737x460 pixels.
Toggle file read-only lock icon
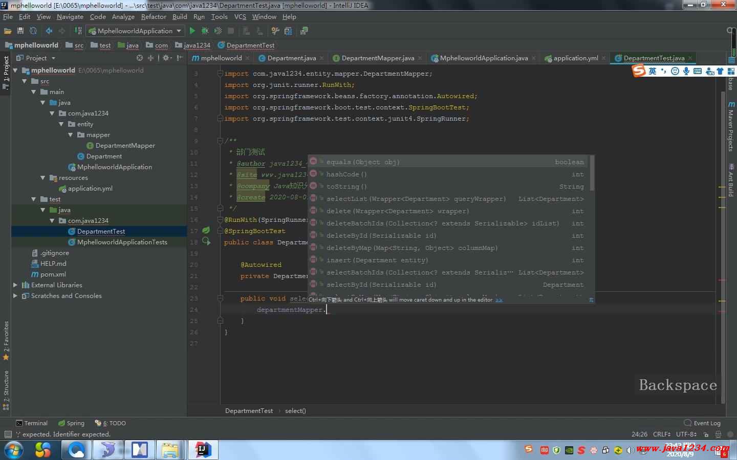coord(706,434)
